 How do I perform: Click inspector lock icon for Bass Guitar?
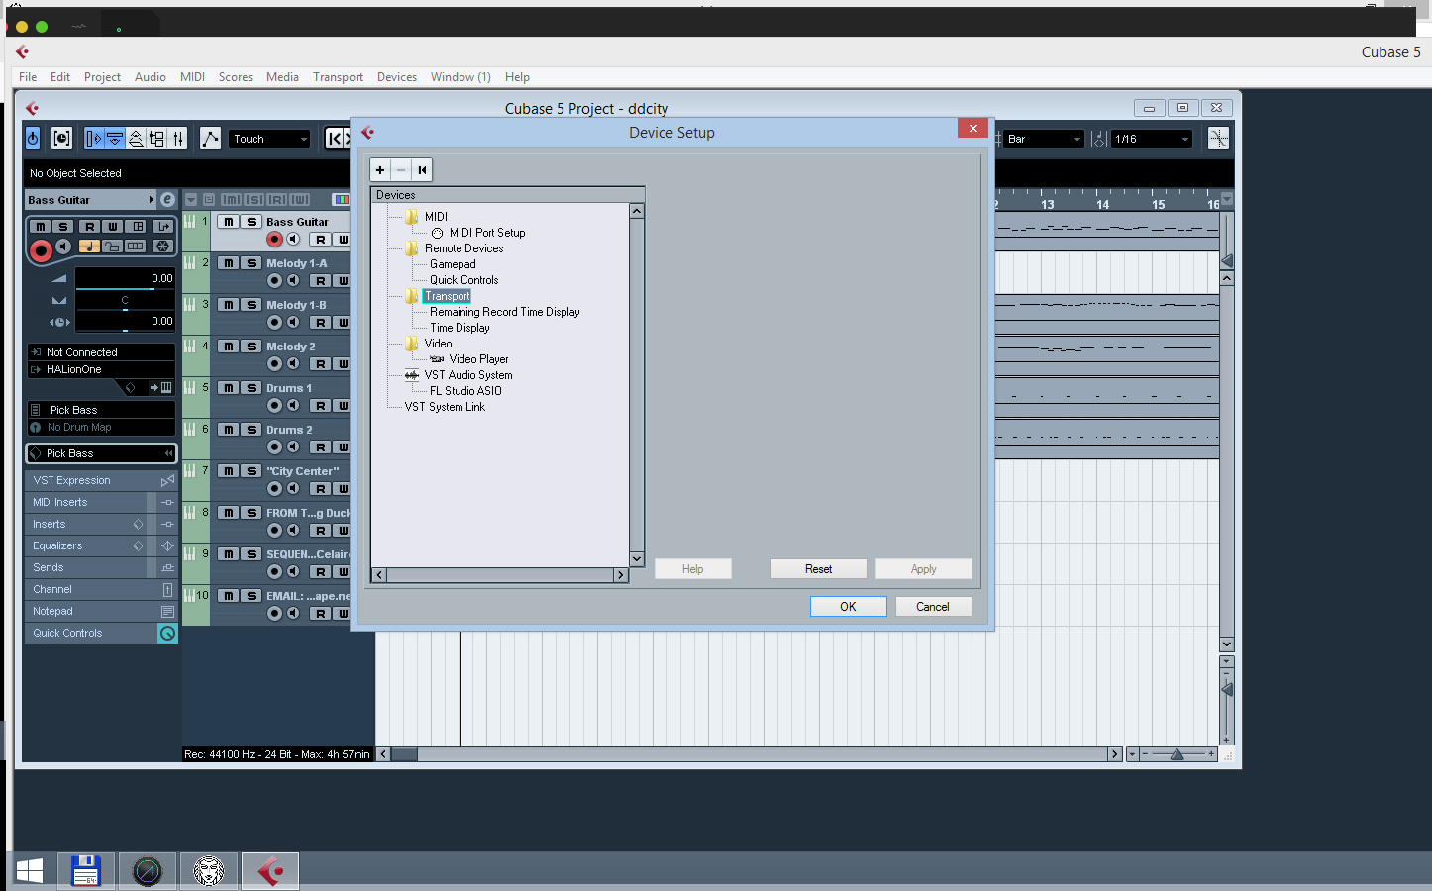112,246
